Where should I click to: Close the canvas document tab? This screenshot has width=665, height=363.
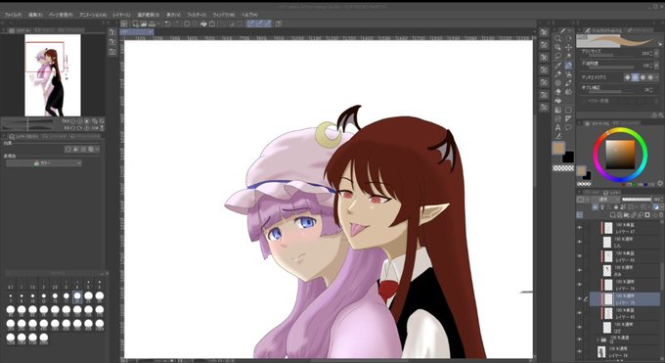pos(151,32)
